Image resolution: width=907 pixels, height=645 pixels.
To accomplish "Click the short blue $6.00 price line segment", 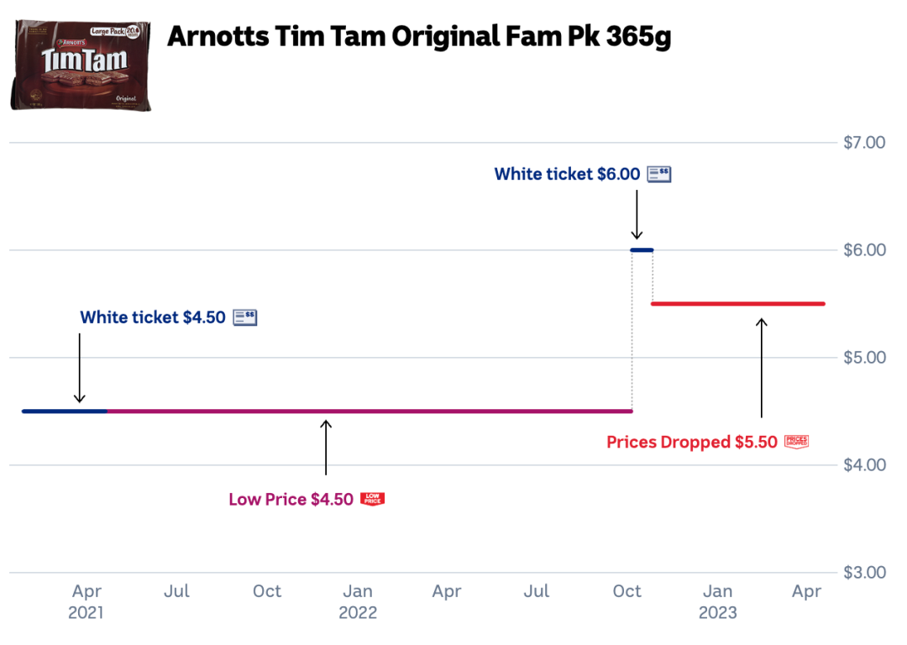I will point(642,250).
